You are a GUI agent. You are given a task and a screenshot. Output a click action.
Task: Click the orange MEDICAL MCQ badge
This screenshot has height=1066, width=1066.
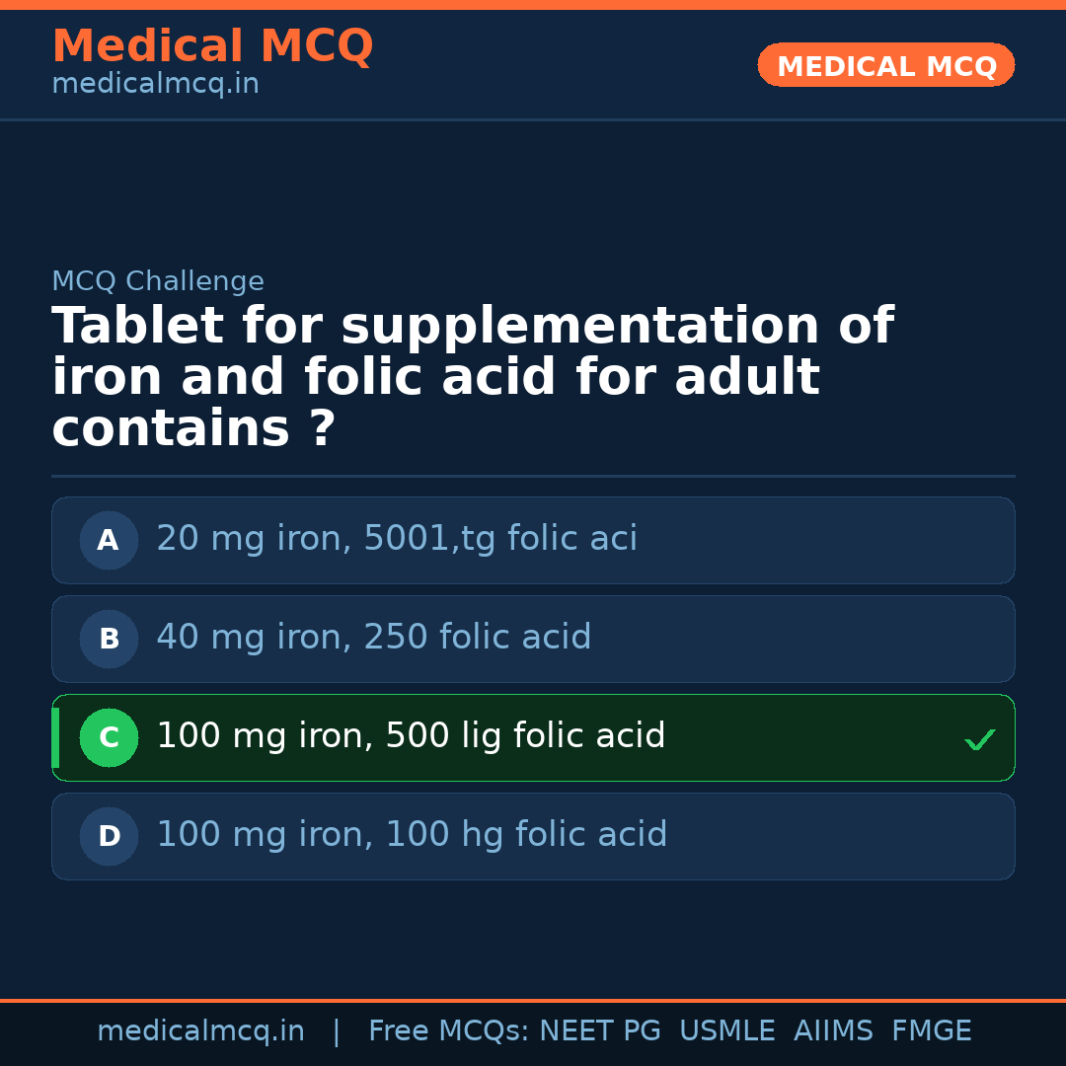(885, 65)
